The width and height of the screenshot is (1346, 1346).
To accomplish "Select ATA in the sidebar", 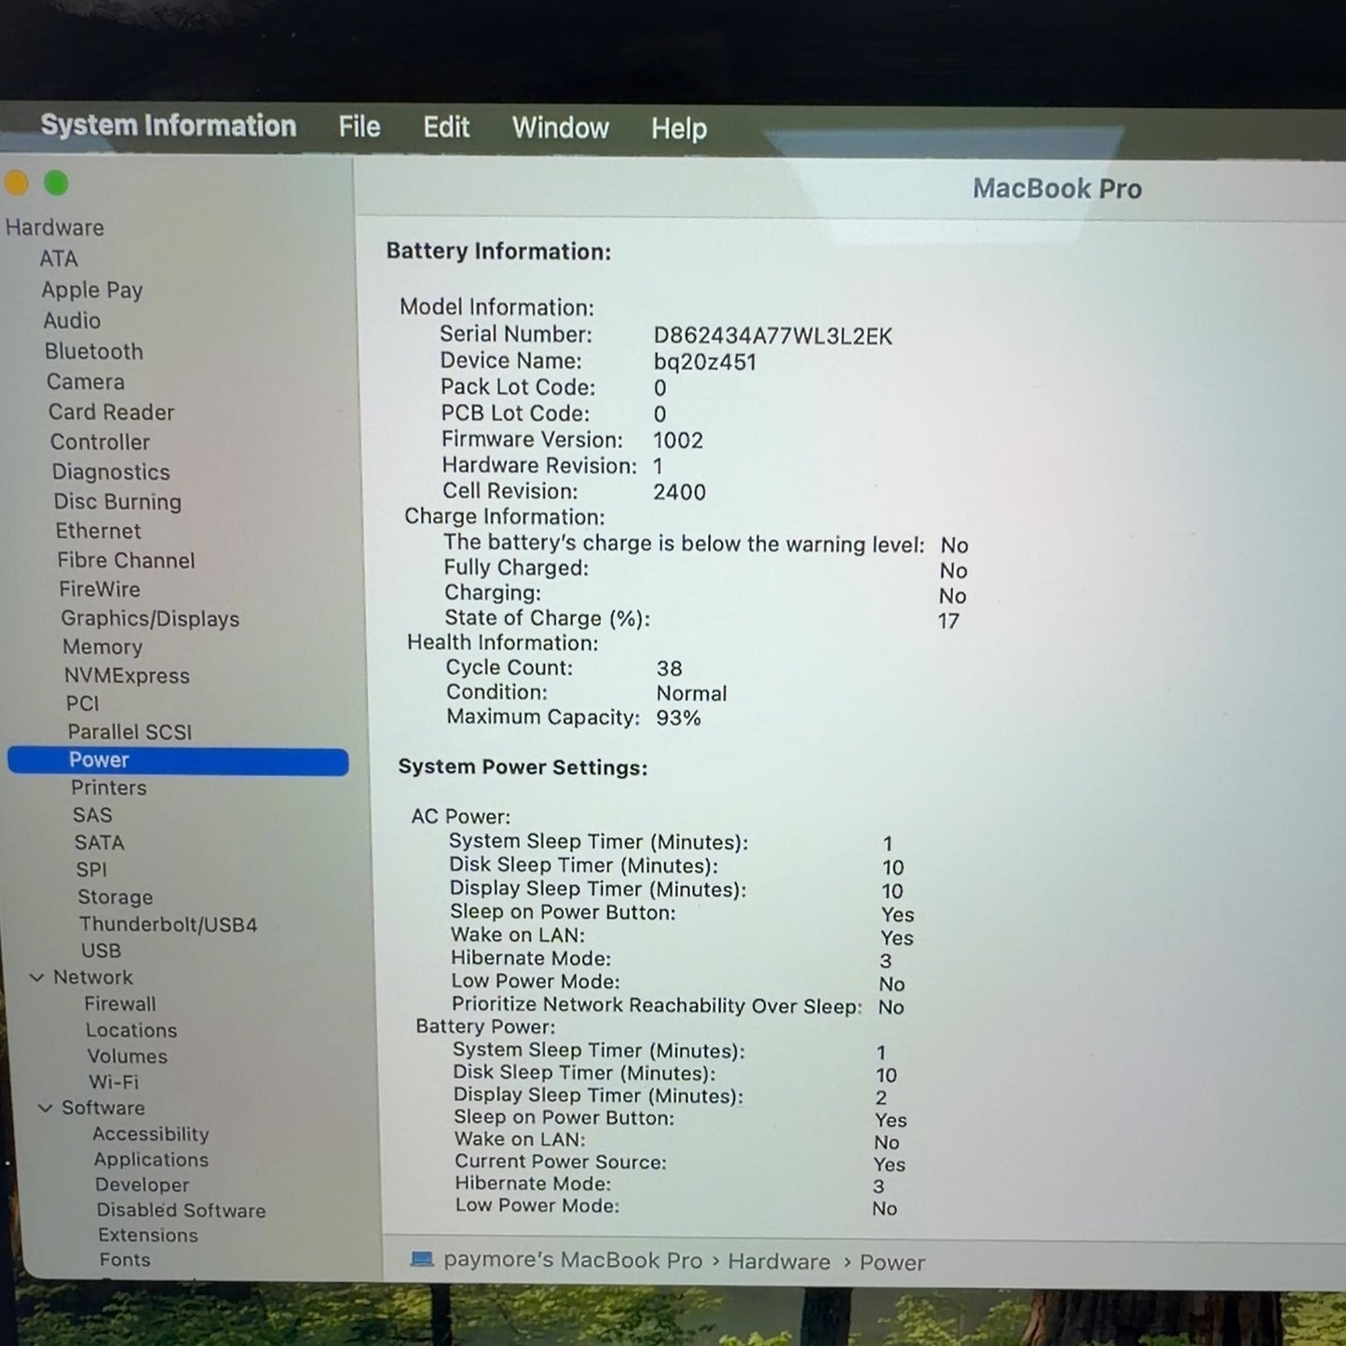I will tap(59, 259).
